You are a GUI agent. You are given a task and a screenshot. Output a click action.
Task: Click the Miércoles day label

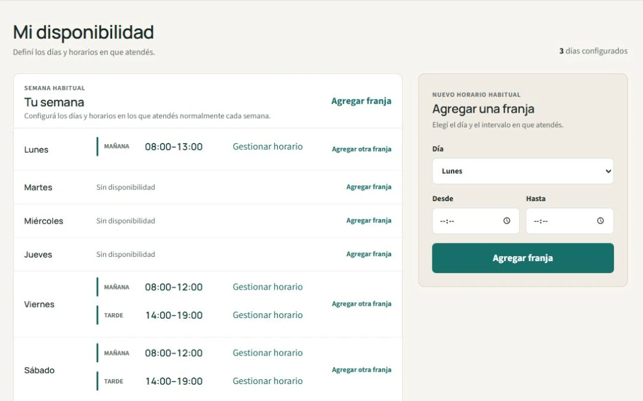point(44,220)
